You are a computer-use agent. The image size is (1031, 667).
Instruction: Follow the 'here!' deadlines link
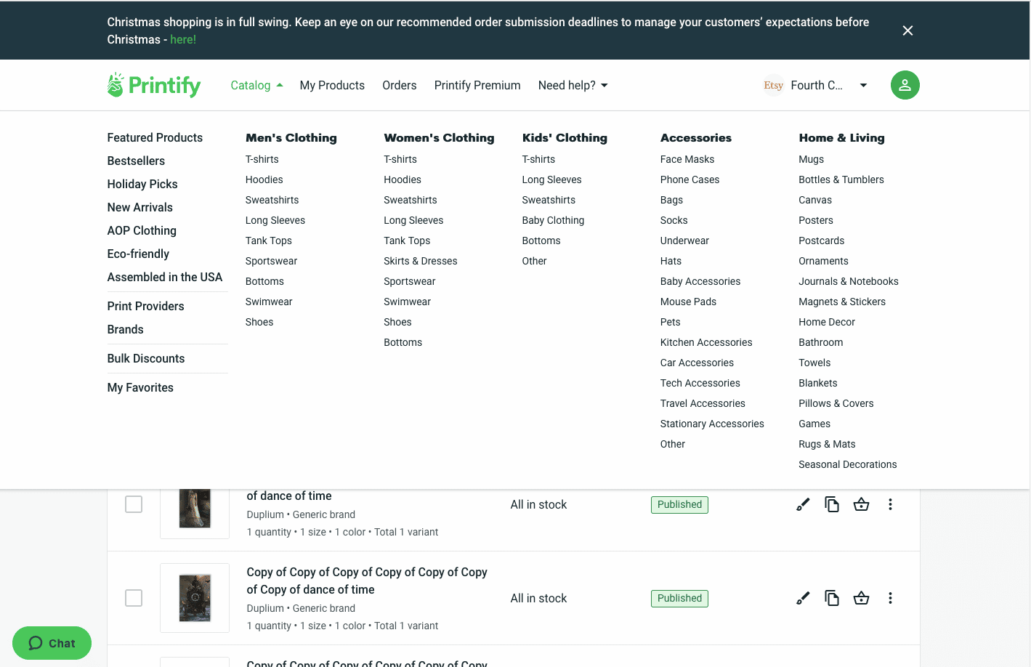(183, 39)
